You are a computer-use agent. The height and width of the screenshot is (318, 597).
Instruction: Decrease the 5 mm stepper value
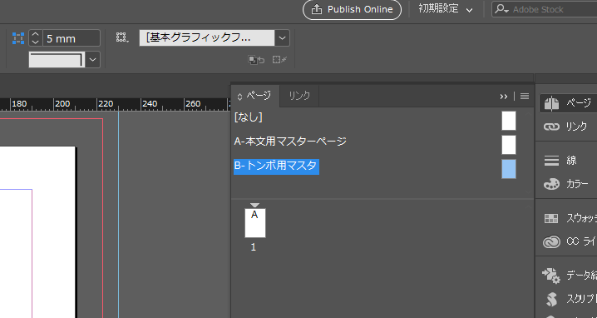click(x=36, y=42)
